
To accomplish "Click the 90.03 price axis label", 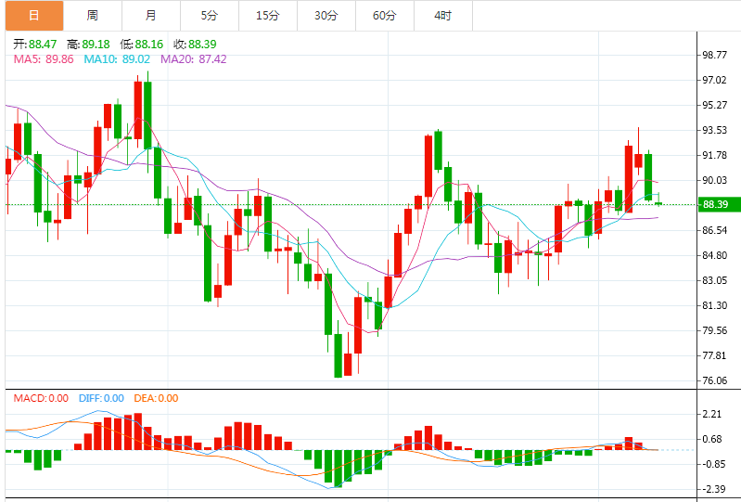I will 714,180.
